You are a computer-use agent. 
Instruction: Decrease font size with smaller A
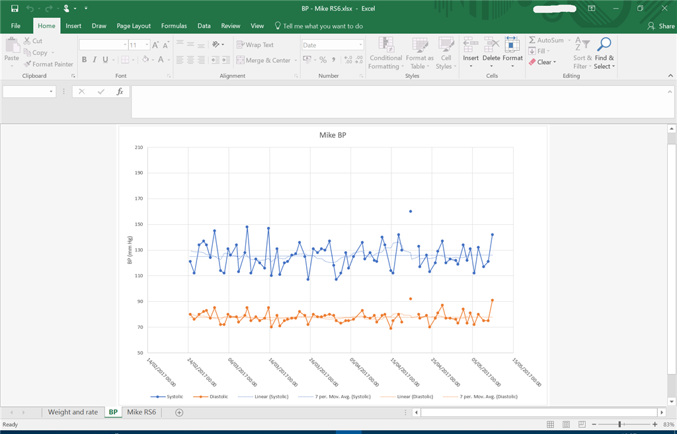[x=165, y=45]
